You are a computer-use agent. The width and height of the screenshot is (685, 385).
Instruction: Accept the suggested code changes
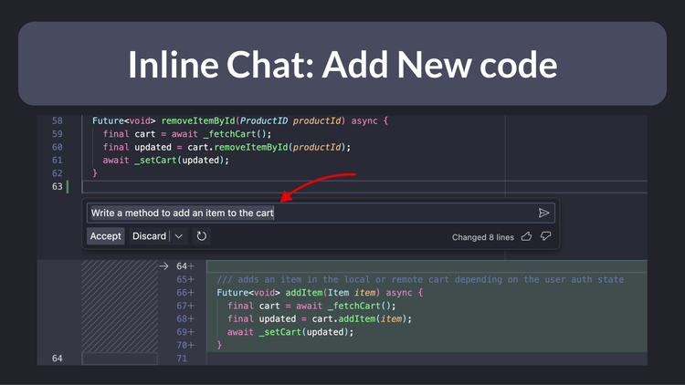[x=106, y=236]
